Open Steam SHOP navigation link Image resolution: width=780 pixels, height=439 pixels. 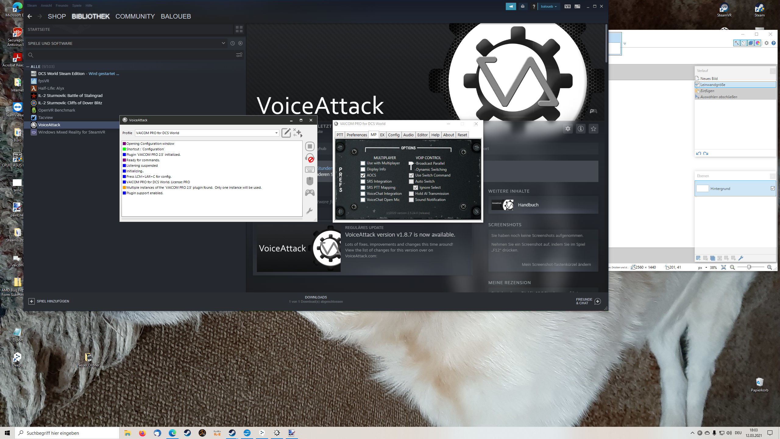click(x=57, y=16)
